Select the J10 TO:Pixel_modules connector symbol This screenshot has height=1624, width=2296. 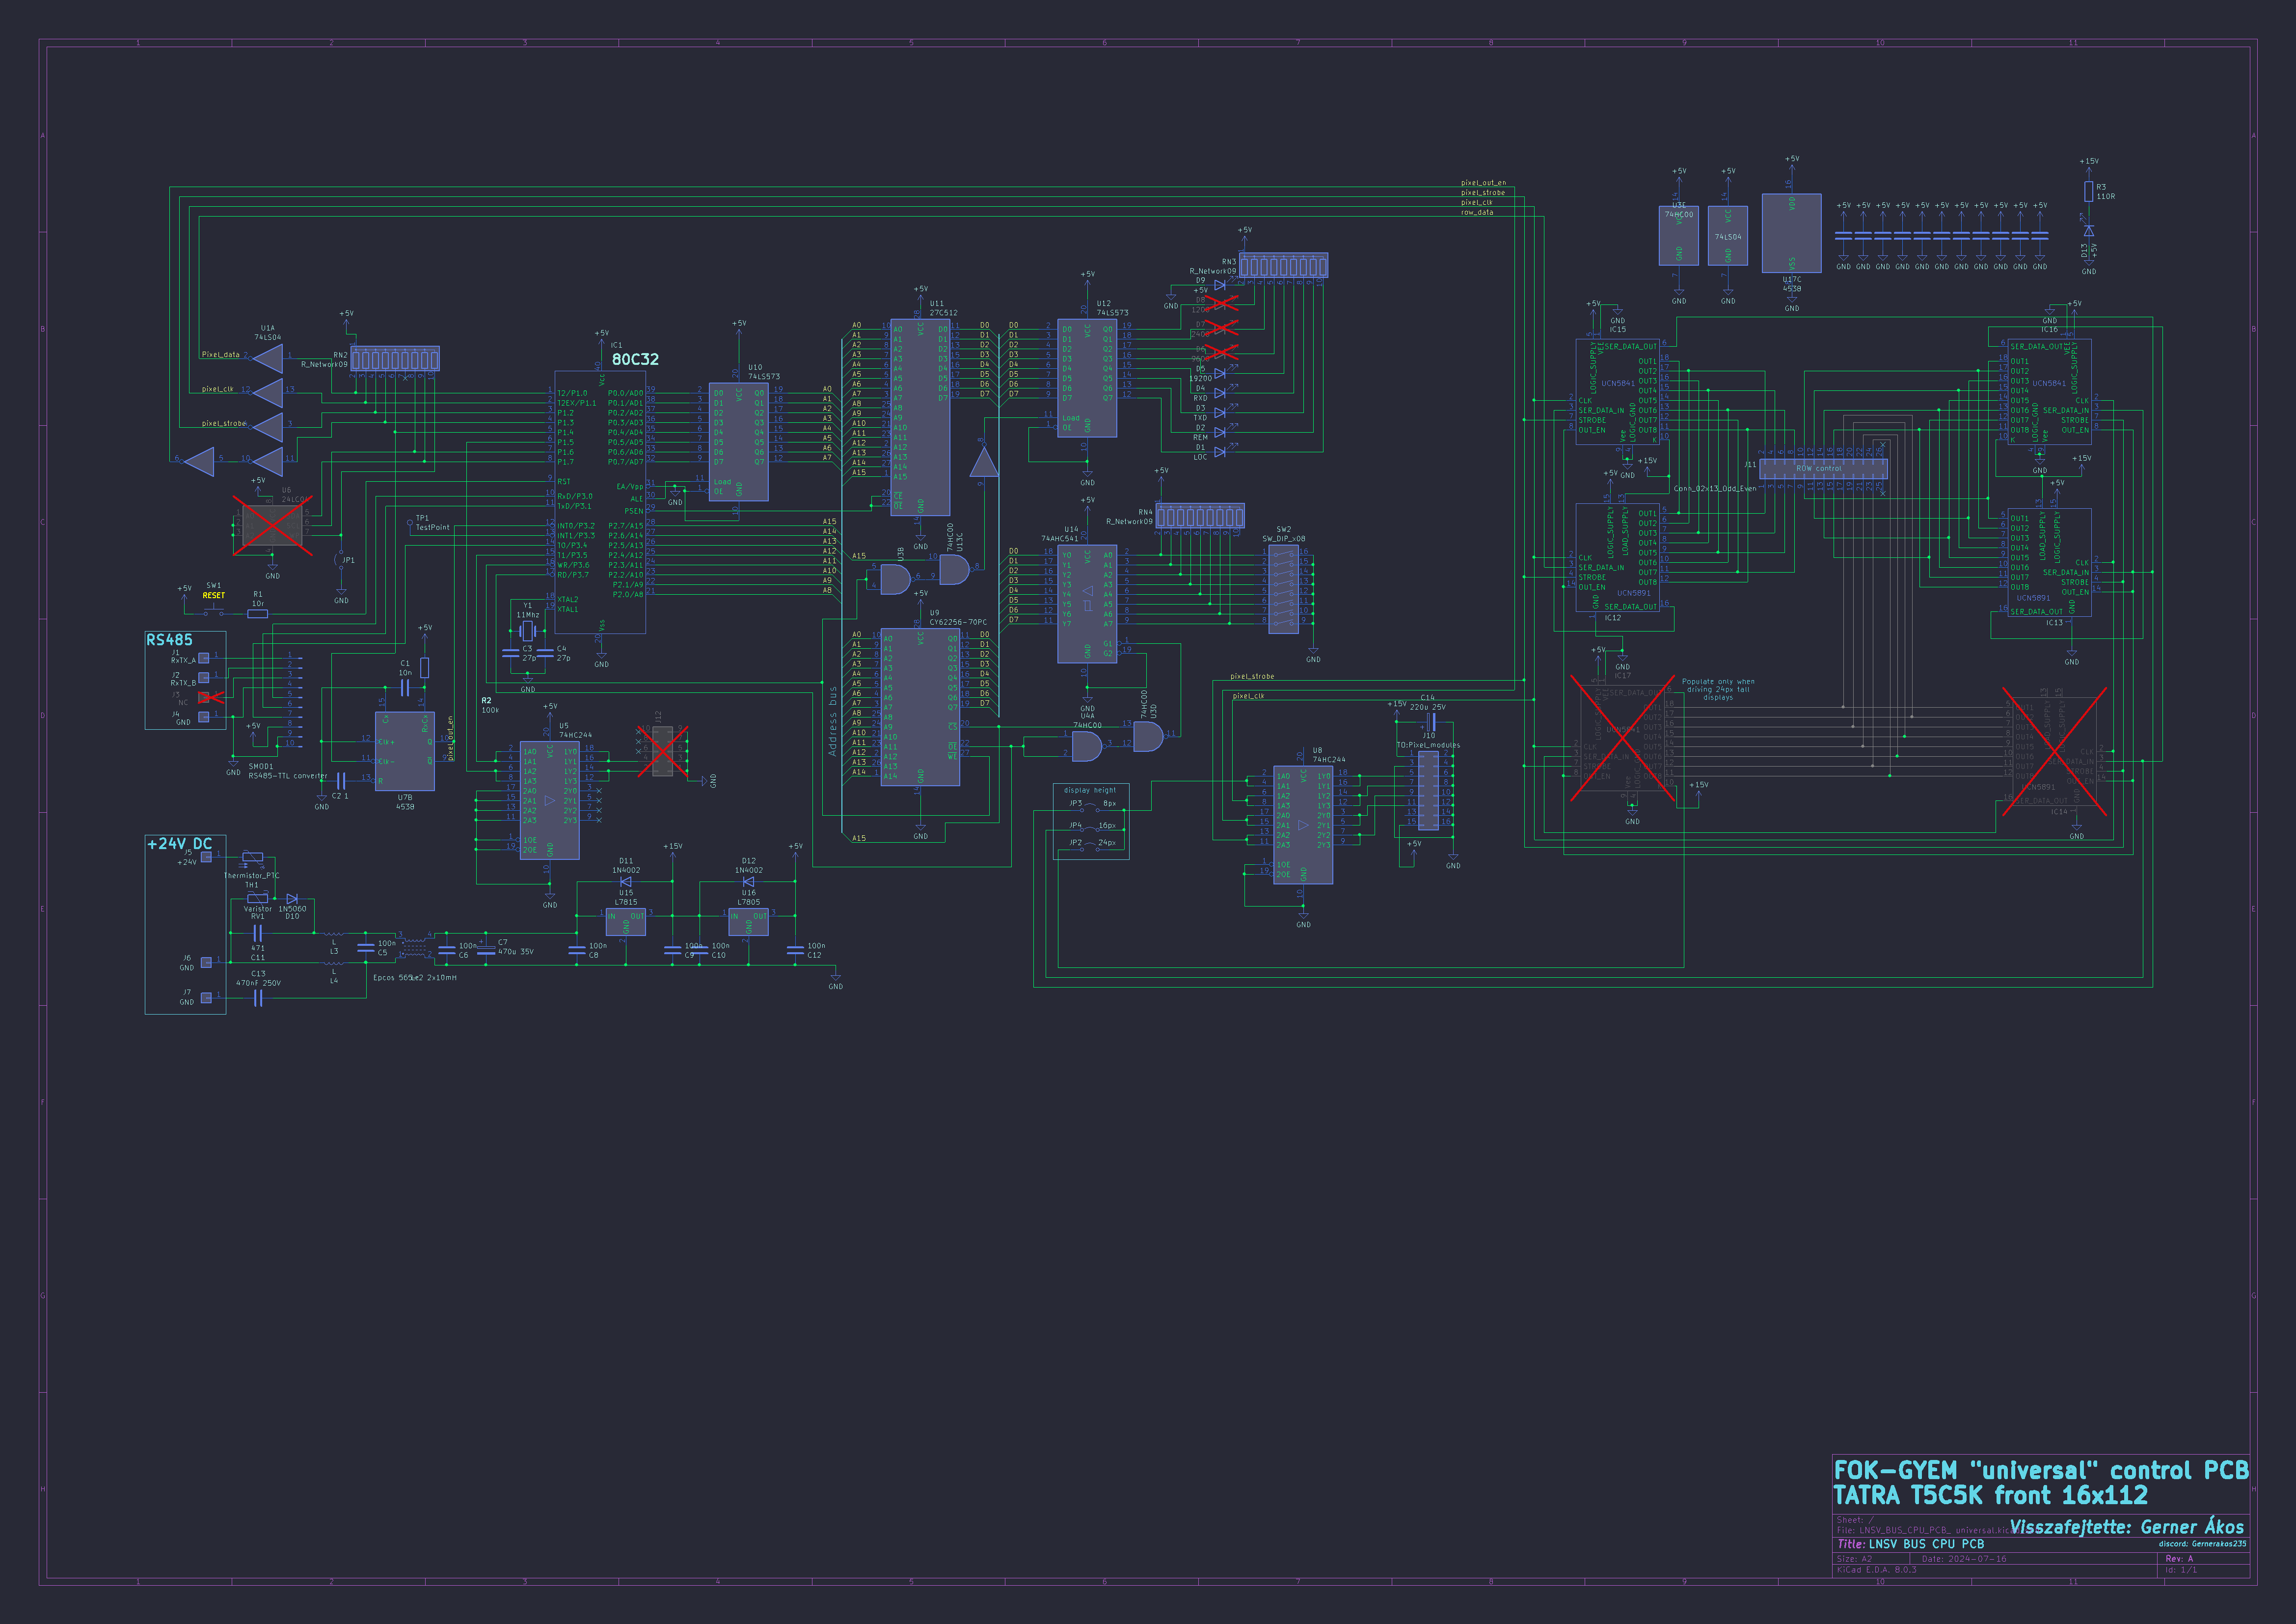click(1429, 790)
